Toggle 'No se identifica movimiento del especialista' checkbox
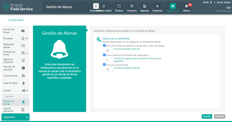The width and height of the screenshot is (232, 122). tap(104, 55)
